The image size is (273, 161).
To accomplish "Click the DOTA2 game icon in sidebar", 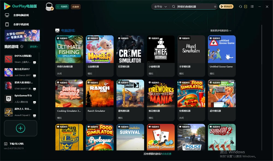I will [x=8, y=59].
